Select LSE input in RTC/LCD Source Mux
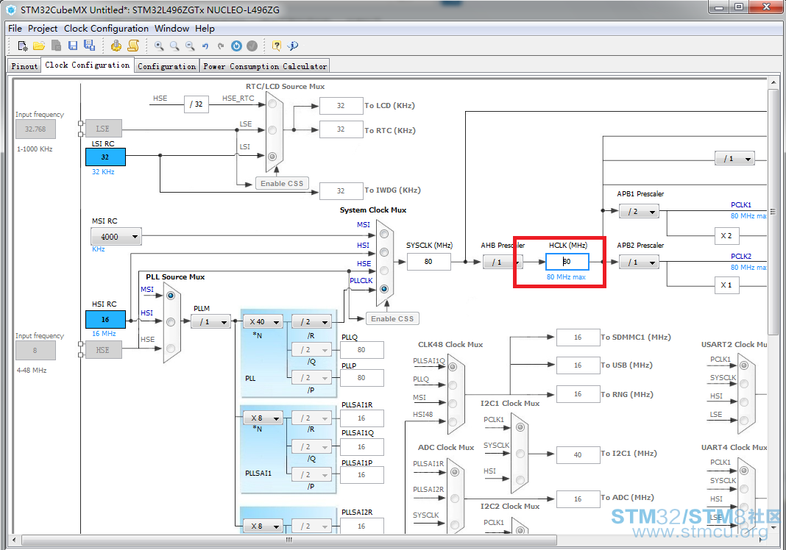The image size is (786, 550). click(x=272, y=130)
